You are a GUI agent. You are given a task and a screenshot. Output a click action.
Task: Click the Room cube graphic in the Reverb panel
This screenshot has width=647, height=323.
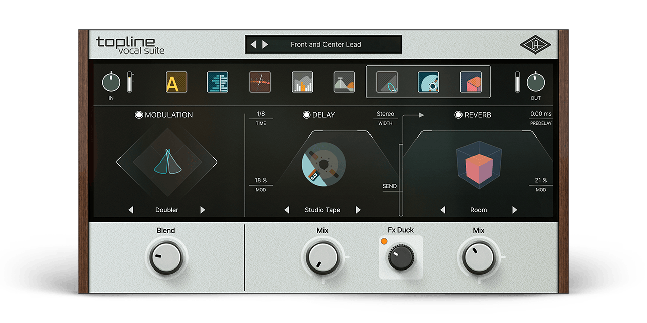click(x=478, y=166)
